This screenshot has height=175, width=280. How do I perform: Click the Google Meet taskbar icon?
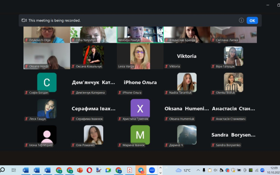pyautogui.click(x=108, y=170)
